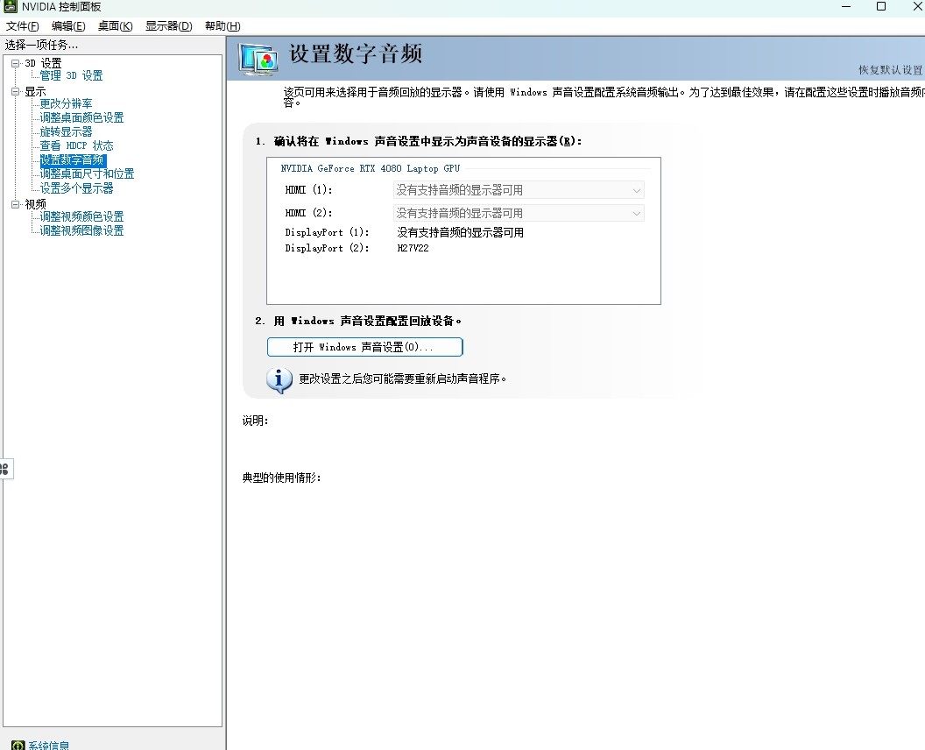The width and height of the screenshot is (925, 750).
Task: Click the four-dot handle on the left edge
Action: point(4,469)
